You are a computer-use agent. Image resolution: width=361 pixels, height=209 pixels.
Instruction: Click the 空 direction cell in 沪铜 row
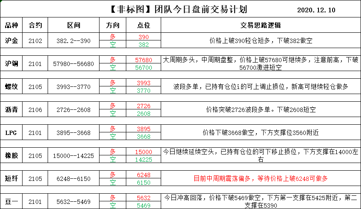[113, 68]
